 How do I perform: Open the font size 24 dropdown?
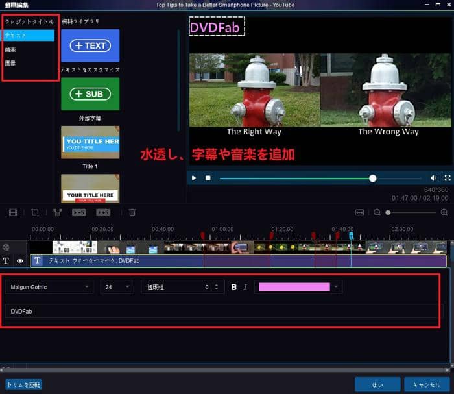[117, 287]
